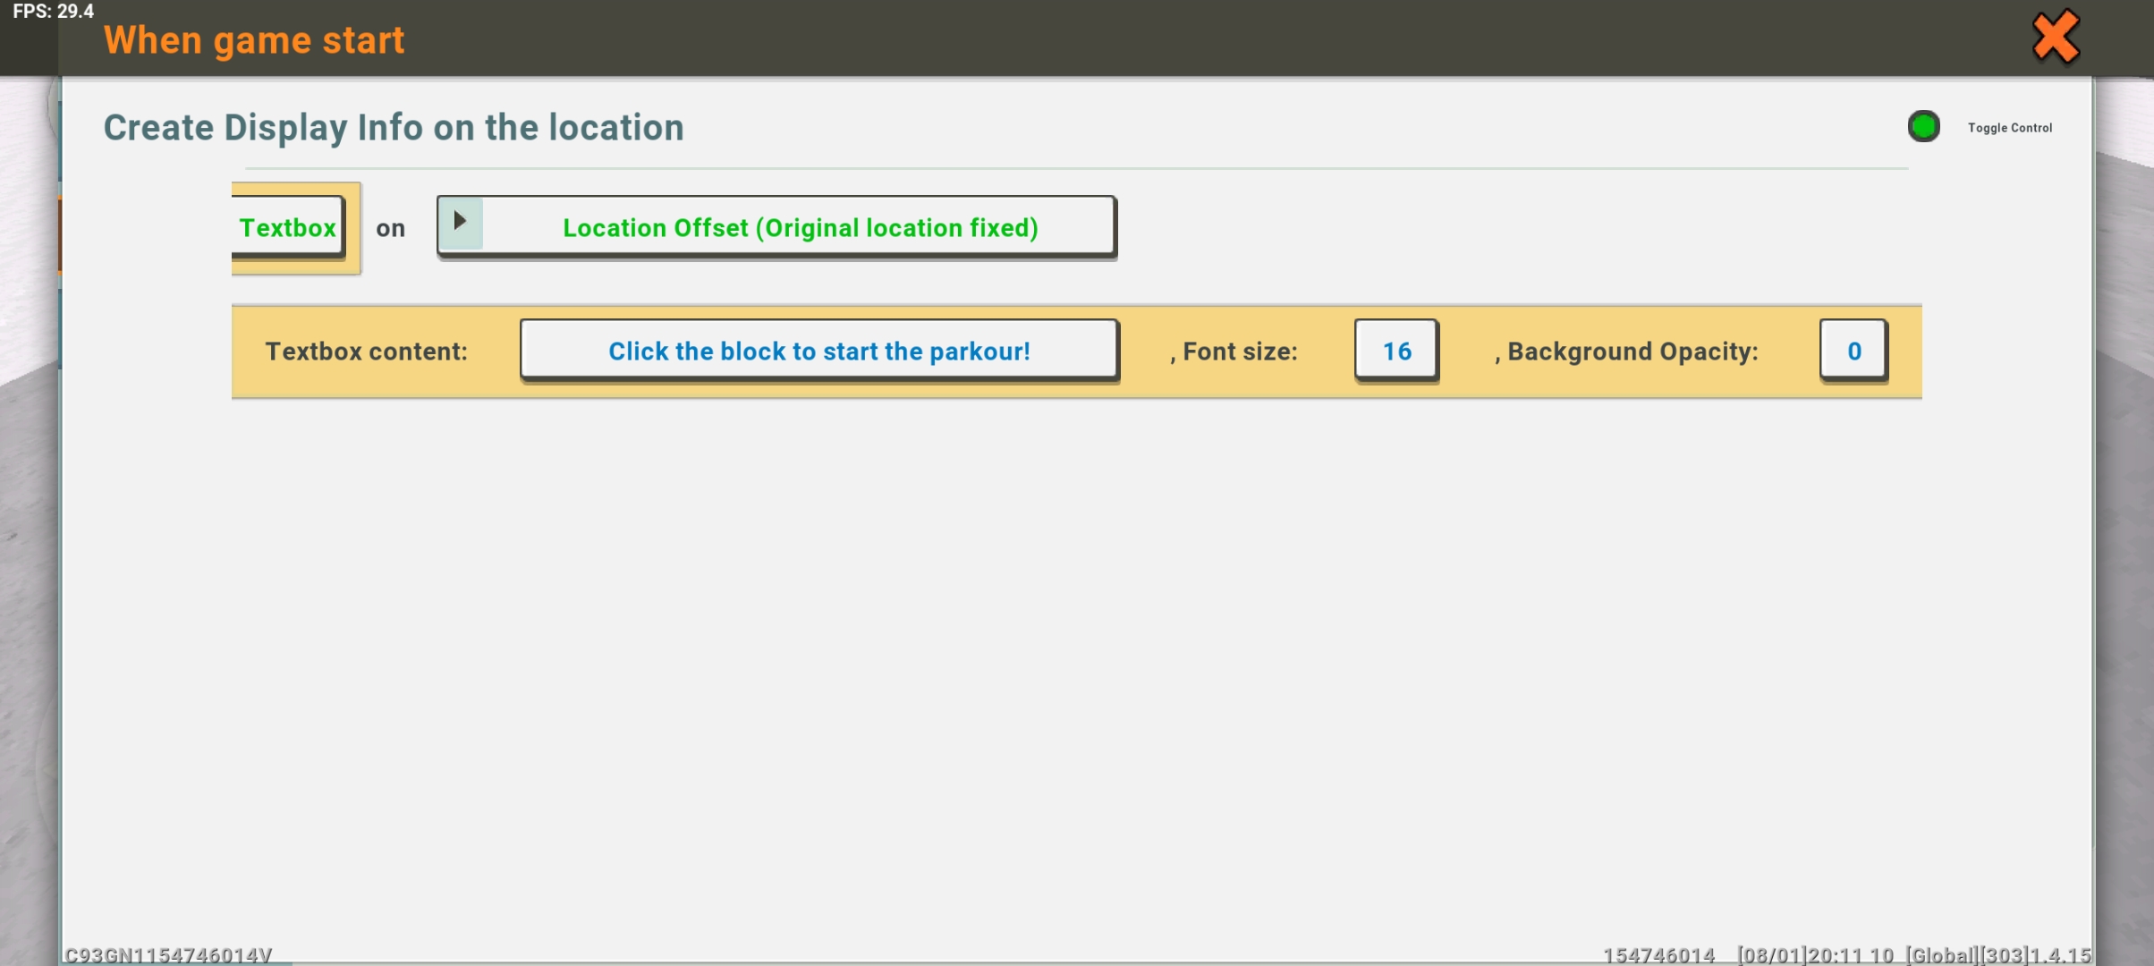This screenshot has height=966, width=2154.
Task: Toggle the green Toggle Control indicator
Action: pos(1923,126)
